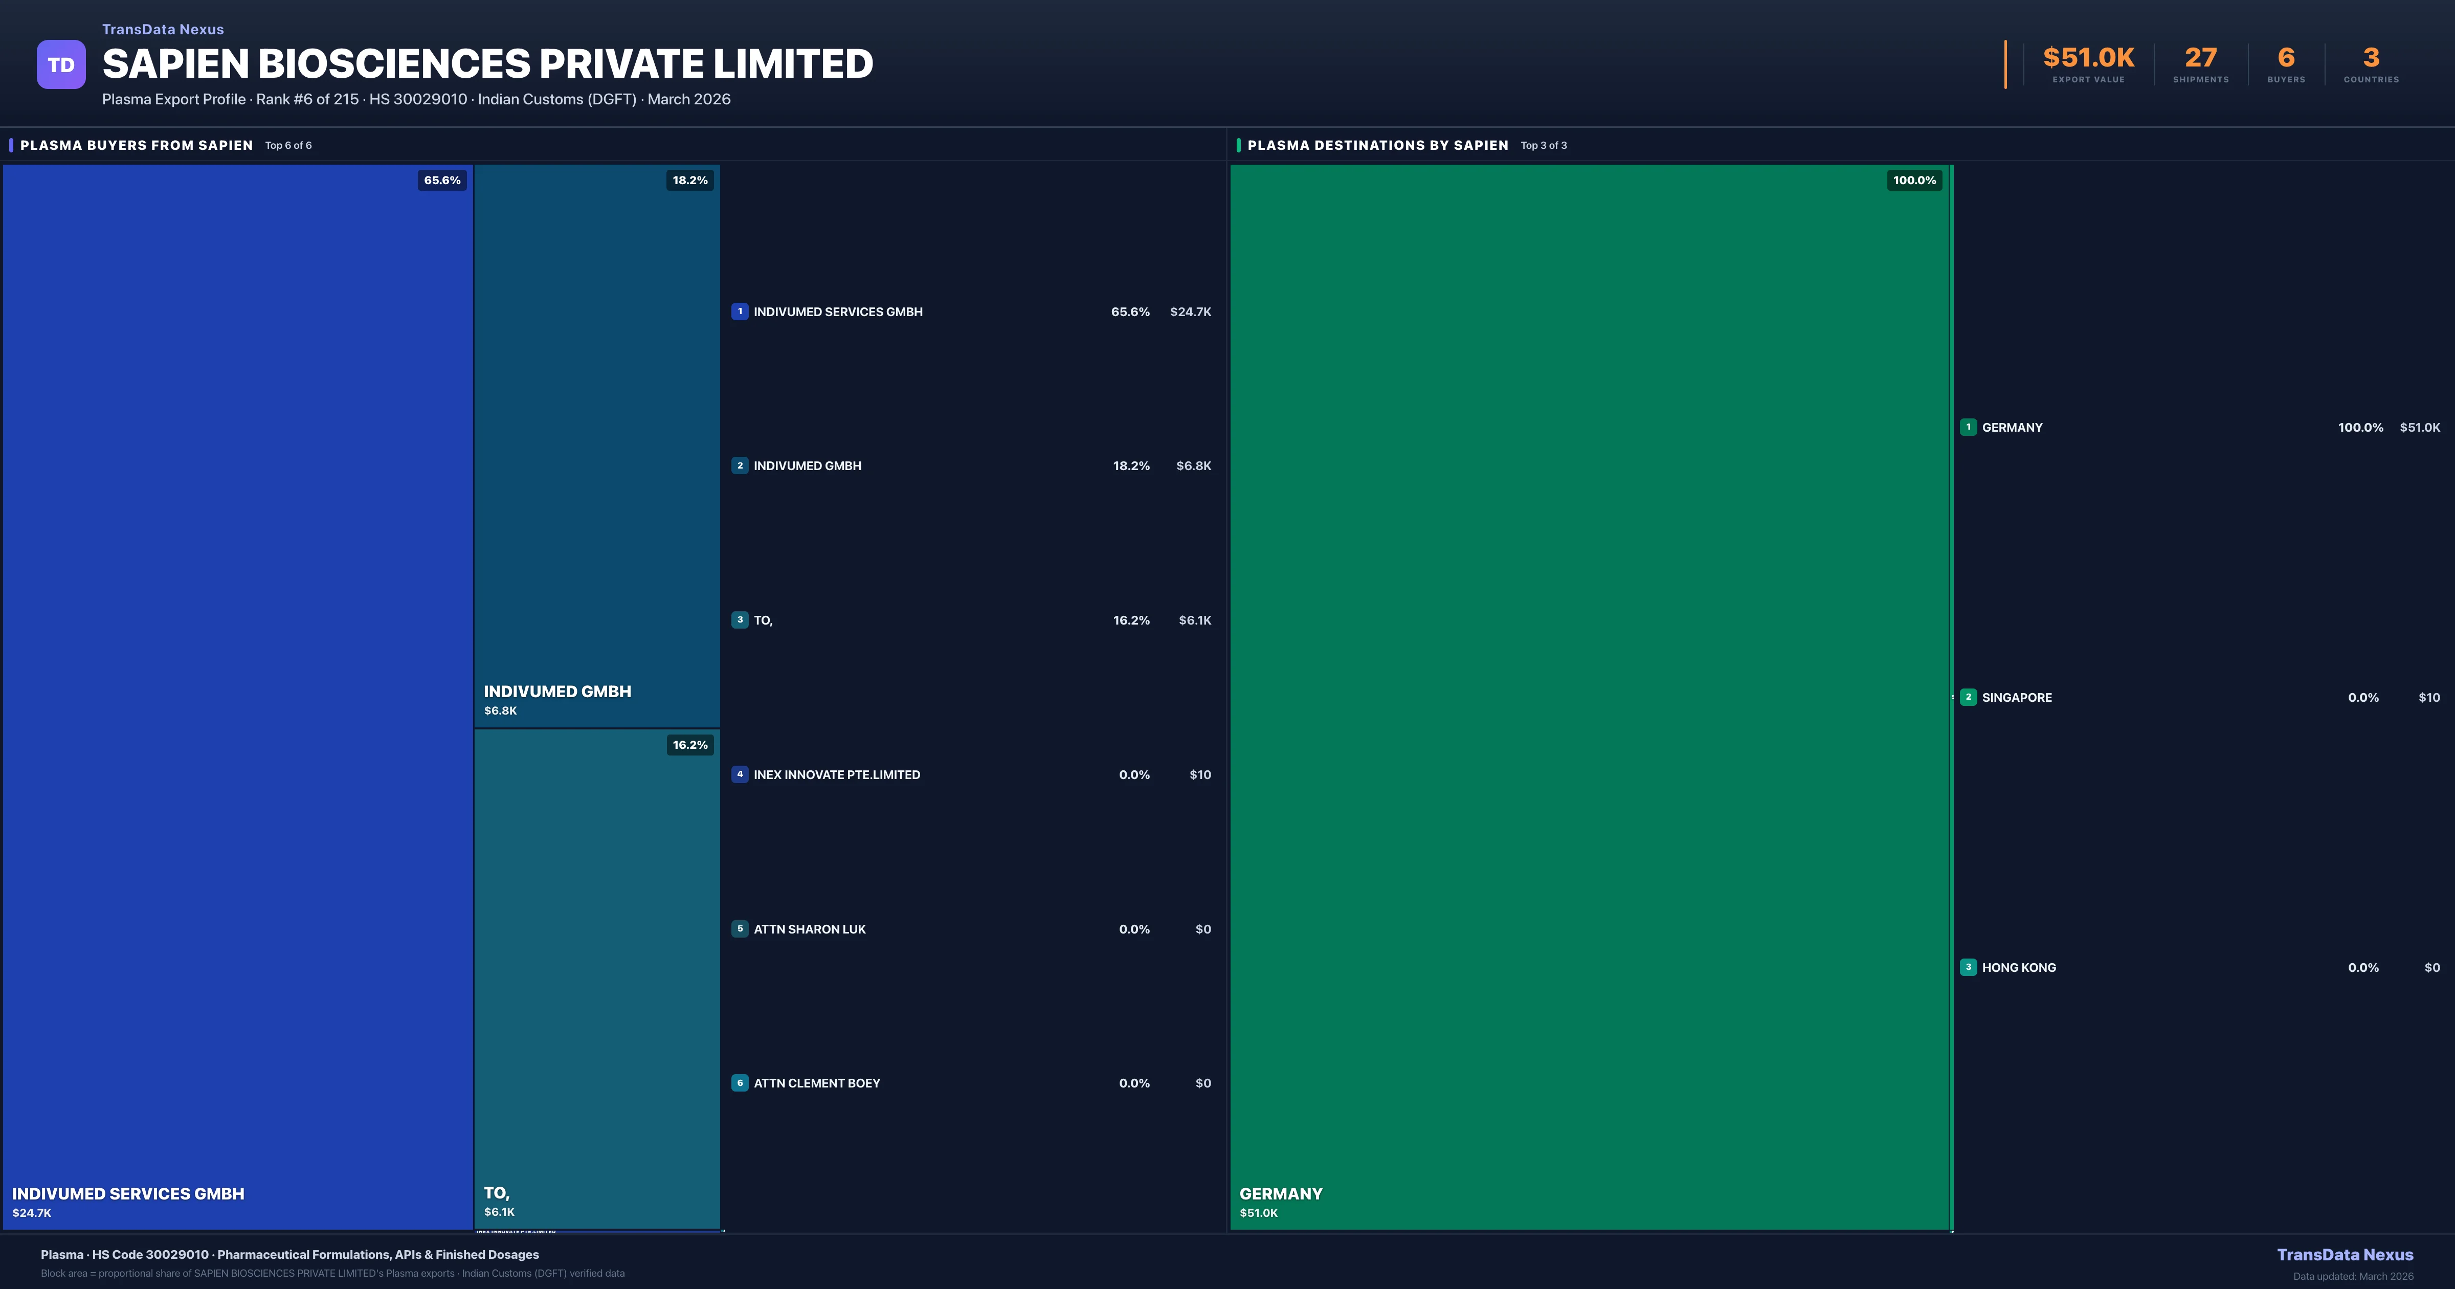Select badge 3 beside the TO, entry
The width and height of the screenshot is (2455, 1289).
coord(741,620)
